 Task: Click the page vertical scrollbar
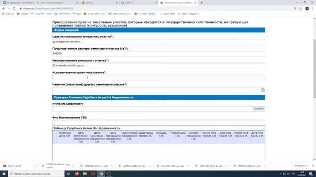[x=315, y=68]
